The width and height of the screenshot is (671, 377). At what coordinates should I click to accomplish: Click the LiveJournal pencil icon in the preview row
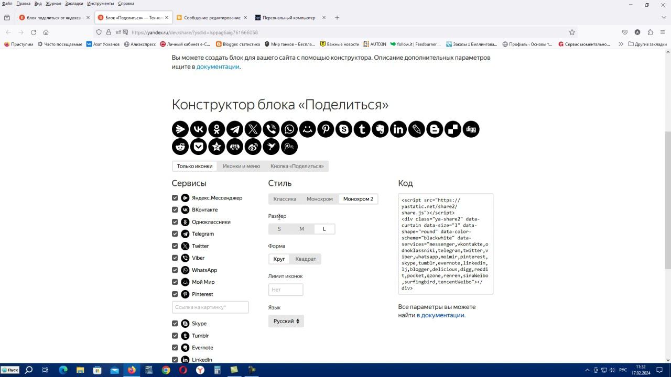pos(416,129)
